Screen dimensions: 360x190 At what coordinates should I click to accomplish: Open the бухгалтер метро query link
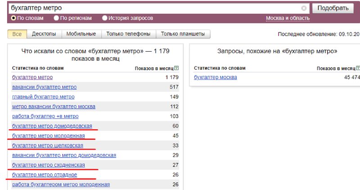tap(32, 77)
